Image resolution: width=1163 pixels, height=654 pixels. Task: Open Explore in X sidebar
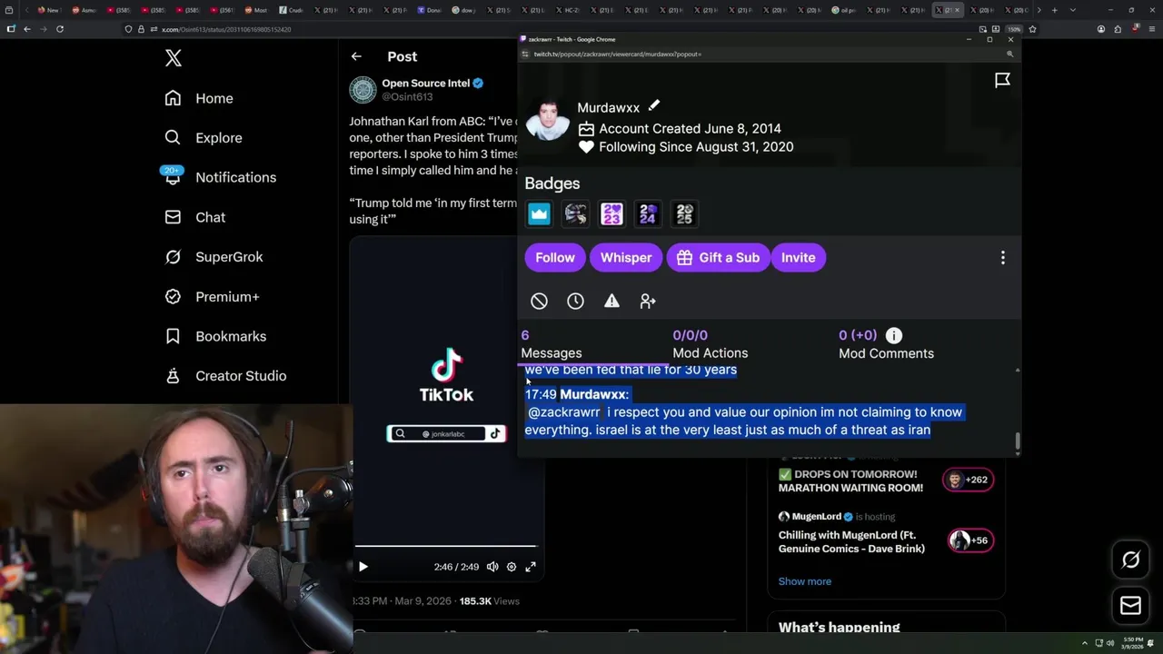(x=204, y=138)
